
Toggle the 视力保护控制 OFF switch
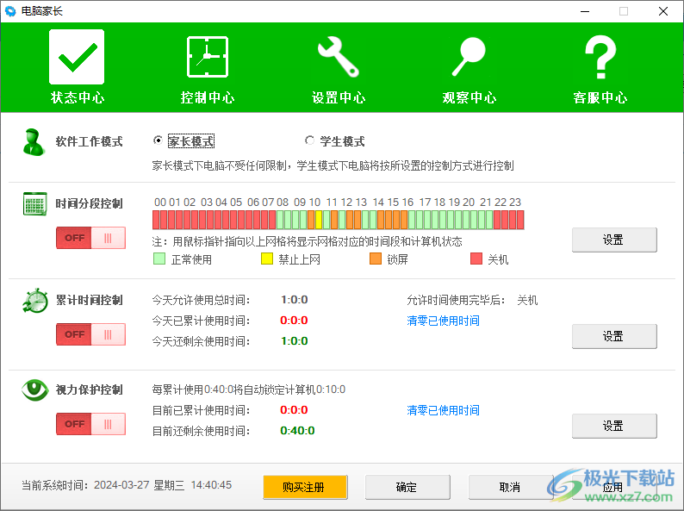coord(90,424)
